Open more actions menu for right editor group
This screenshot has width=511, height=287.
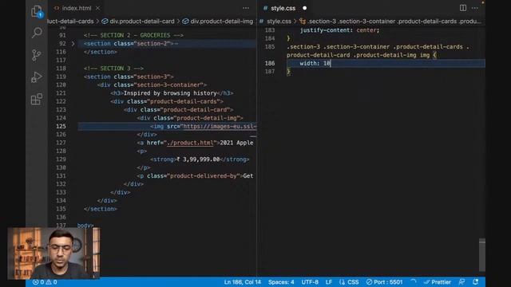point(475,8)
